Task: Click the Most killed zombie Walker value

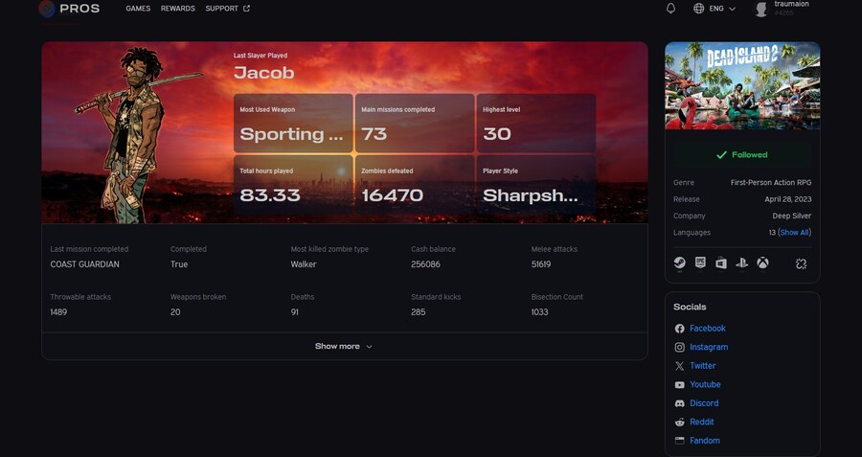Action: point(304,264)
